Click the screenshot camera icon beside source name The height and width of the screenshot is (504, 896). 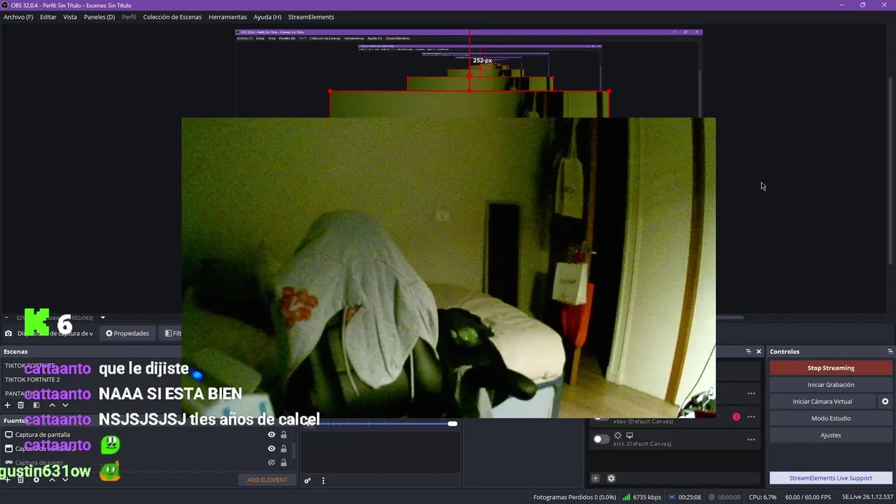pyautogui.click(x=8, y=333)
